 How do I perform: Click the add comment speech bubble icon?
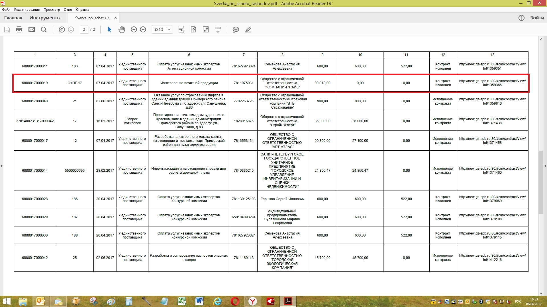(236, 30)
